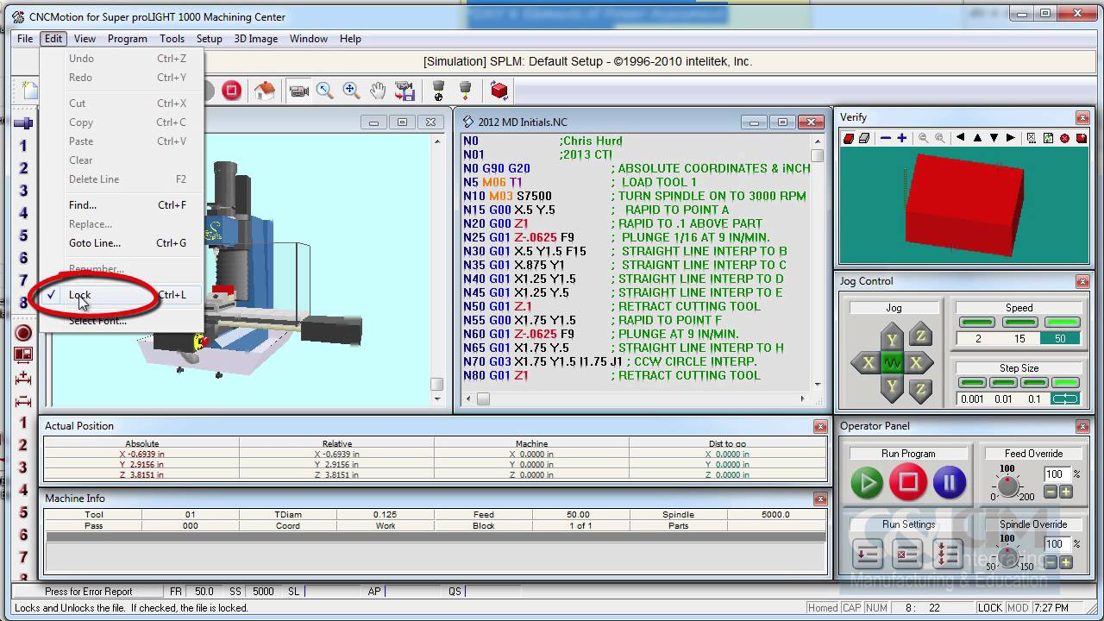1104x621 pixels.
Task: Open the Tools menu
Action: click(x=172, y=39)
